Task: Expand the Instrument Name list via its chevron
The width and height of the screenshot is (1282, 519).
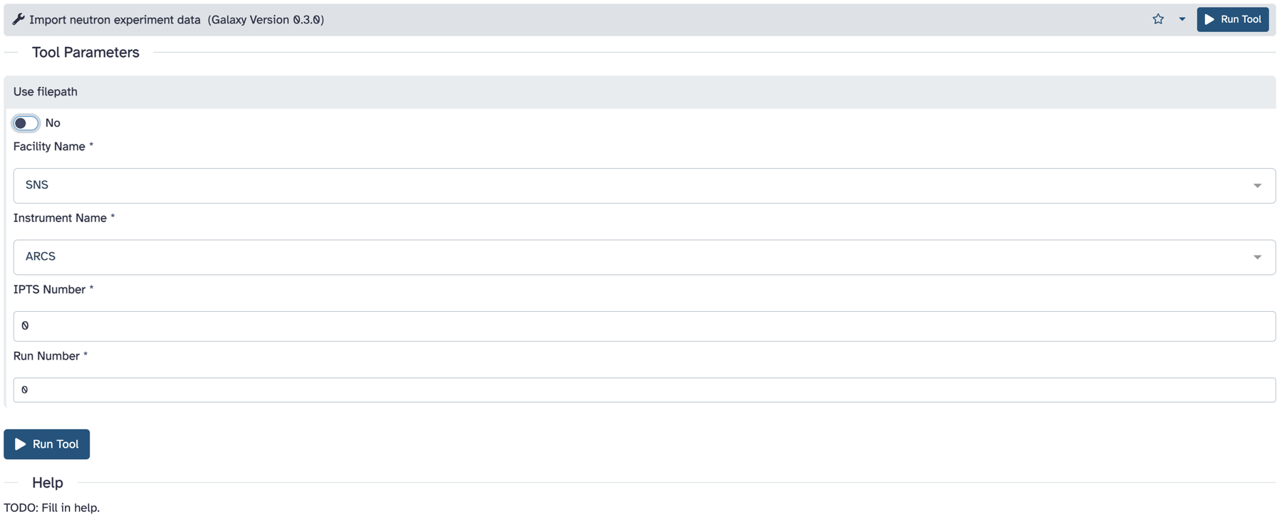Action: click(x=1258, y=256)
